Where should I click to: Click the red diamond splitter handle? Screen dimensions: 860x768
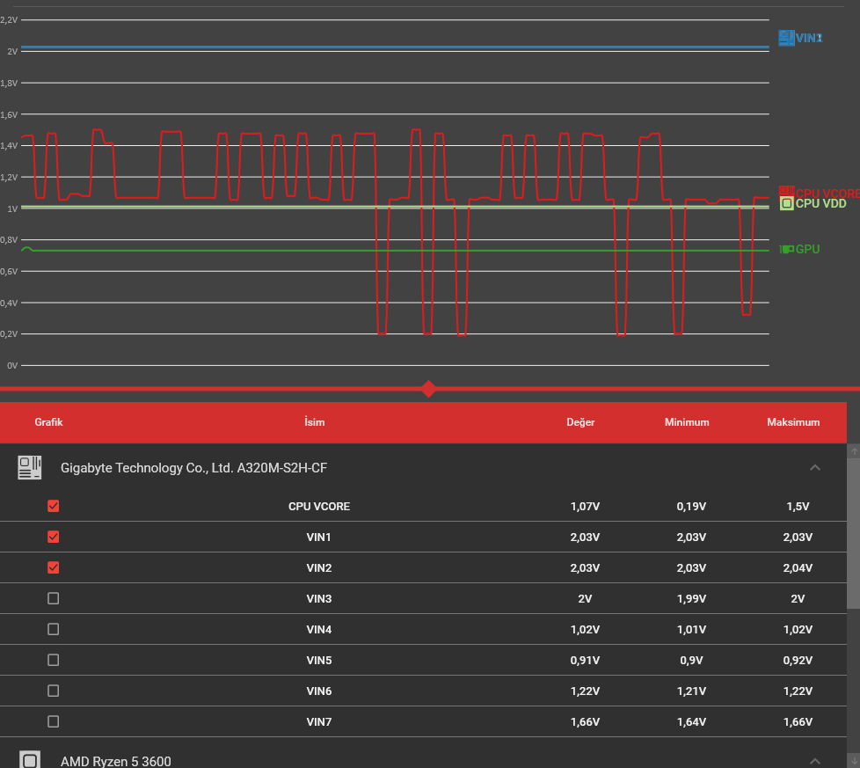click(x=429, y=389)
